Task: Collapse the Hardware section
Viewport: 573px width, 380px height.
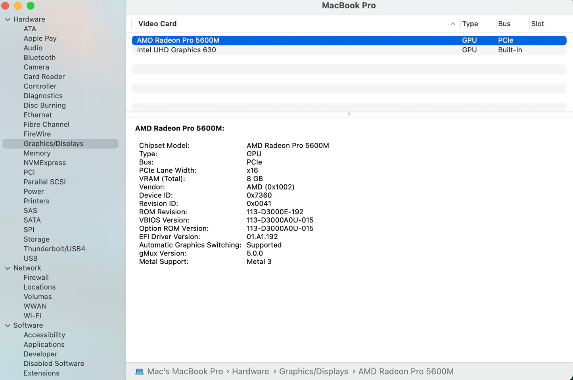Action: point(8,19)
